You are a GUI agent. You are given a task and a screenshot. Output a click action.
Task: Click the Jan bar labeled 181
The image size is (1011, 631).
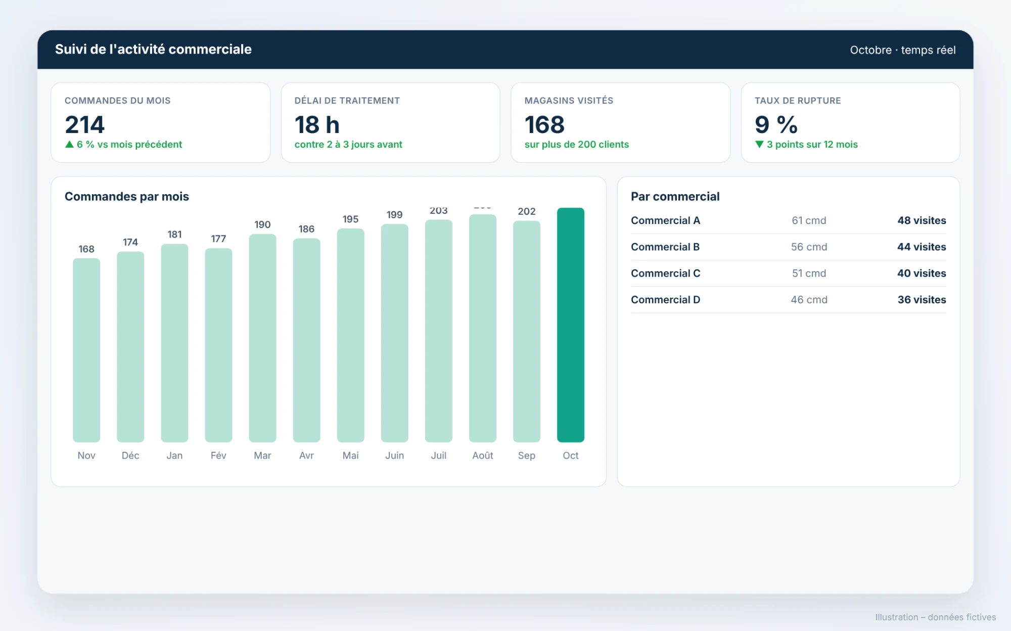(x=174, y=343)
